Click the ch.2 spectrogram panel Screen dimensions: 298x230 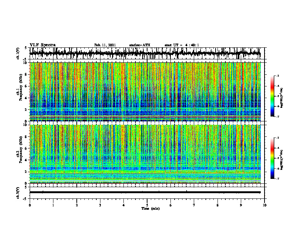pos(145,154)
